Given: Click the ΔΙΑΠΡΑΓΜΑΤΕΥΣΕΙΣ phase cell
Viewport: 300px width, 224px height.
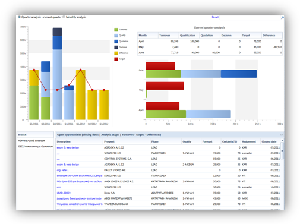Looking at the screenshot, I should [163, 193].
